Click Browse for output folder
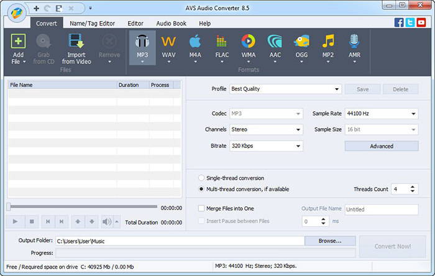Screen dimensions: 435x276 (x=330, y=241)
